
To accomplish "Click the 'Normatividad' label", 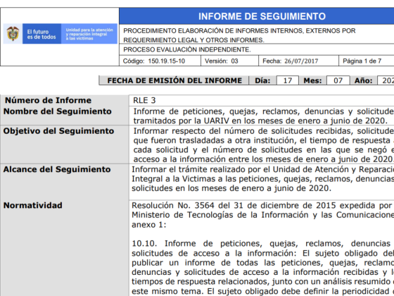I will 32,205.
